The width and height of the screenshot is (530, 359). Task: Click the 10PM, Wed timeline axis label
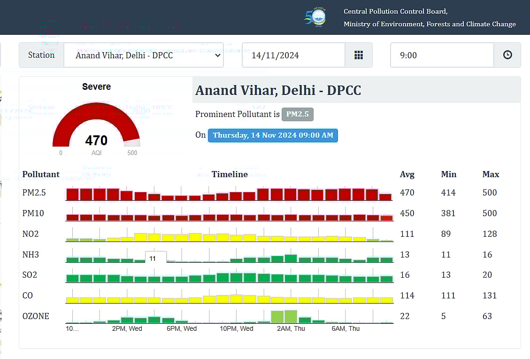click(x=236, y=328)
